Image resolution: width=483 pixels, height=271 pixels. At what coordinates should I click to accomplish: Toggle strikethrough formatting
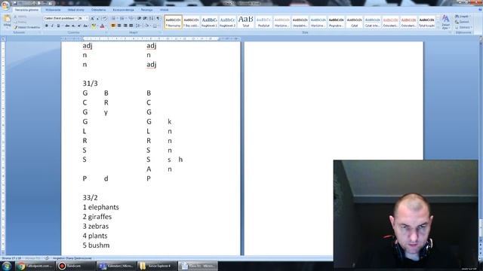67,26
